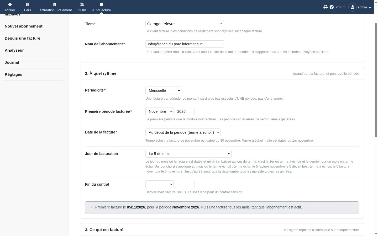Screen dimensions: 378x236
Task: Click the admin user avatar icon
Action: pos(353,7)
